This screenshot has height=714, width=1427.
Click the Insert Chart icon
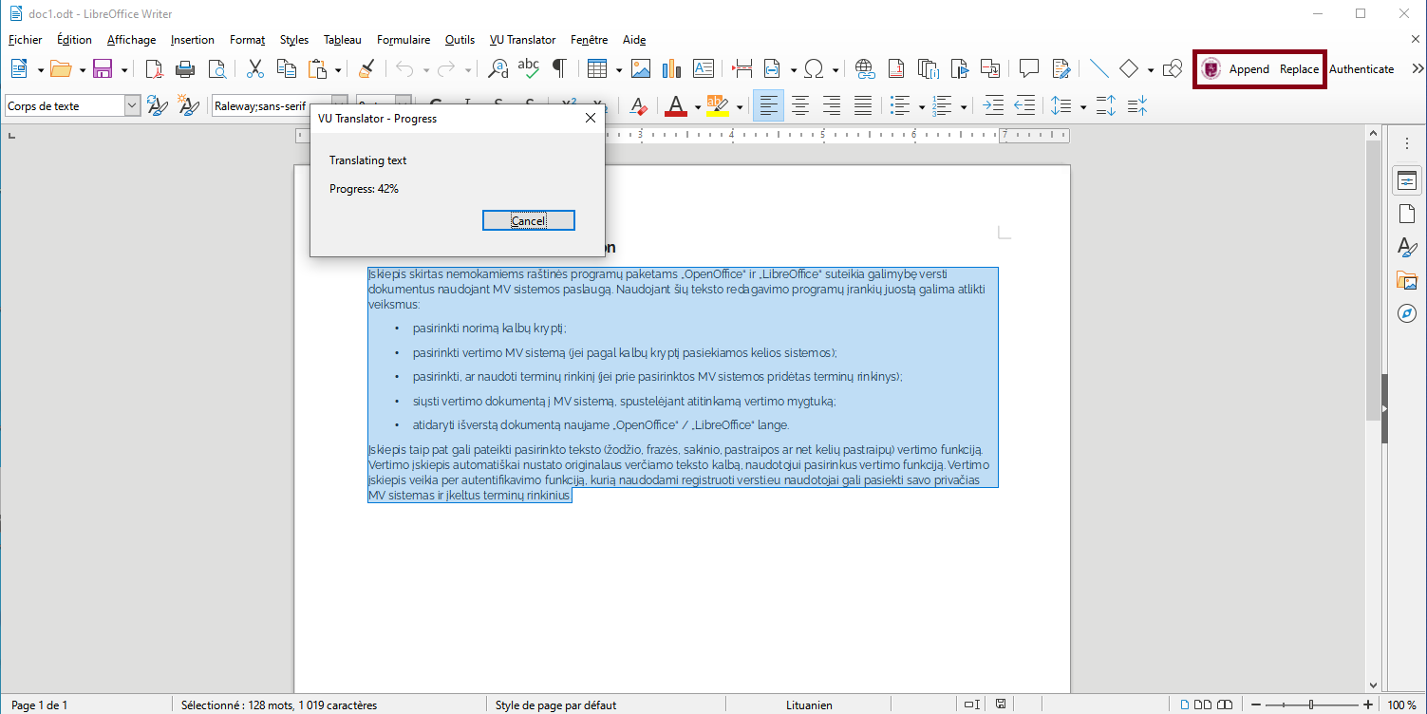pos(672,68)
